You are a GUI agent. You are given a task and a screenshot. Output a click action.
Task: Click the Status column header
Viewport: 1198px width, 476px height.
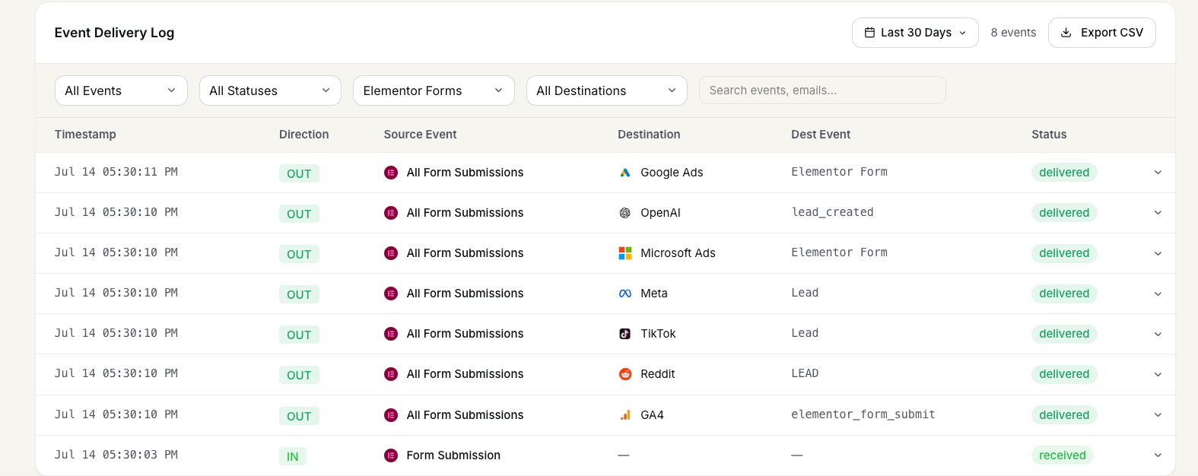(x=1049, y=135)
